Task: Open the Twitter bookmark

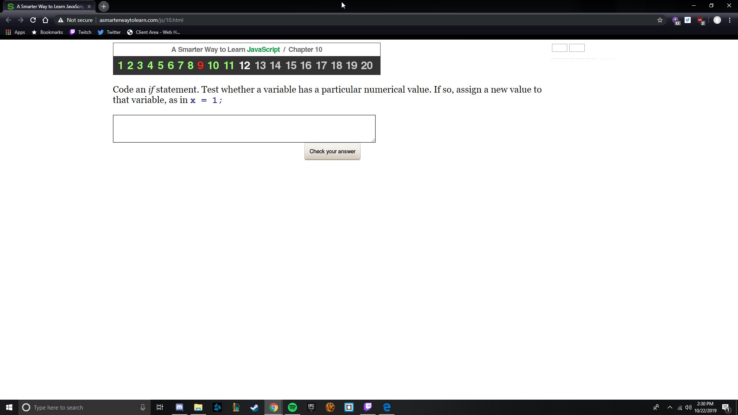Action: click(x=109, y=32)
